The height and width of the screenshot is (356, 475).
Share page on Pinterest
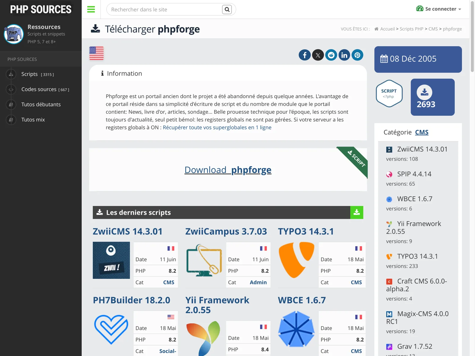[x=357, y=55]
